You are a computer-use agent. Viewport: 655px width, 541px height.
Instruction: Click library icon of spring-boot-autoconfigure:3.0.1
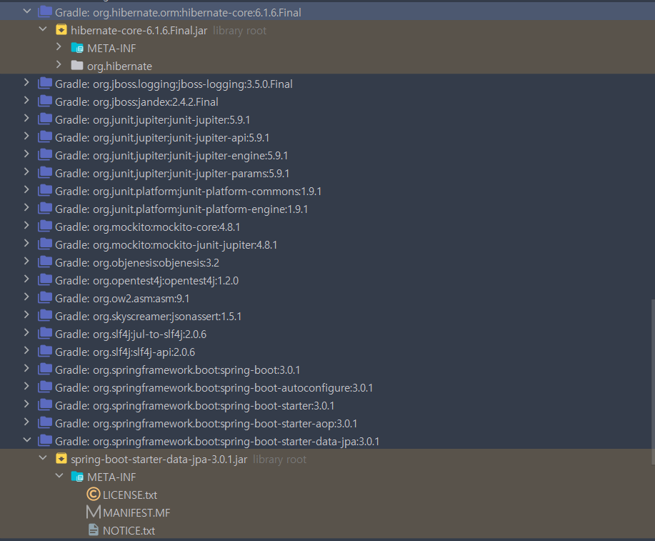(45, 387)
